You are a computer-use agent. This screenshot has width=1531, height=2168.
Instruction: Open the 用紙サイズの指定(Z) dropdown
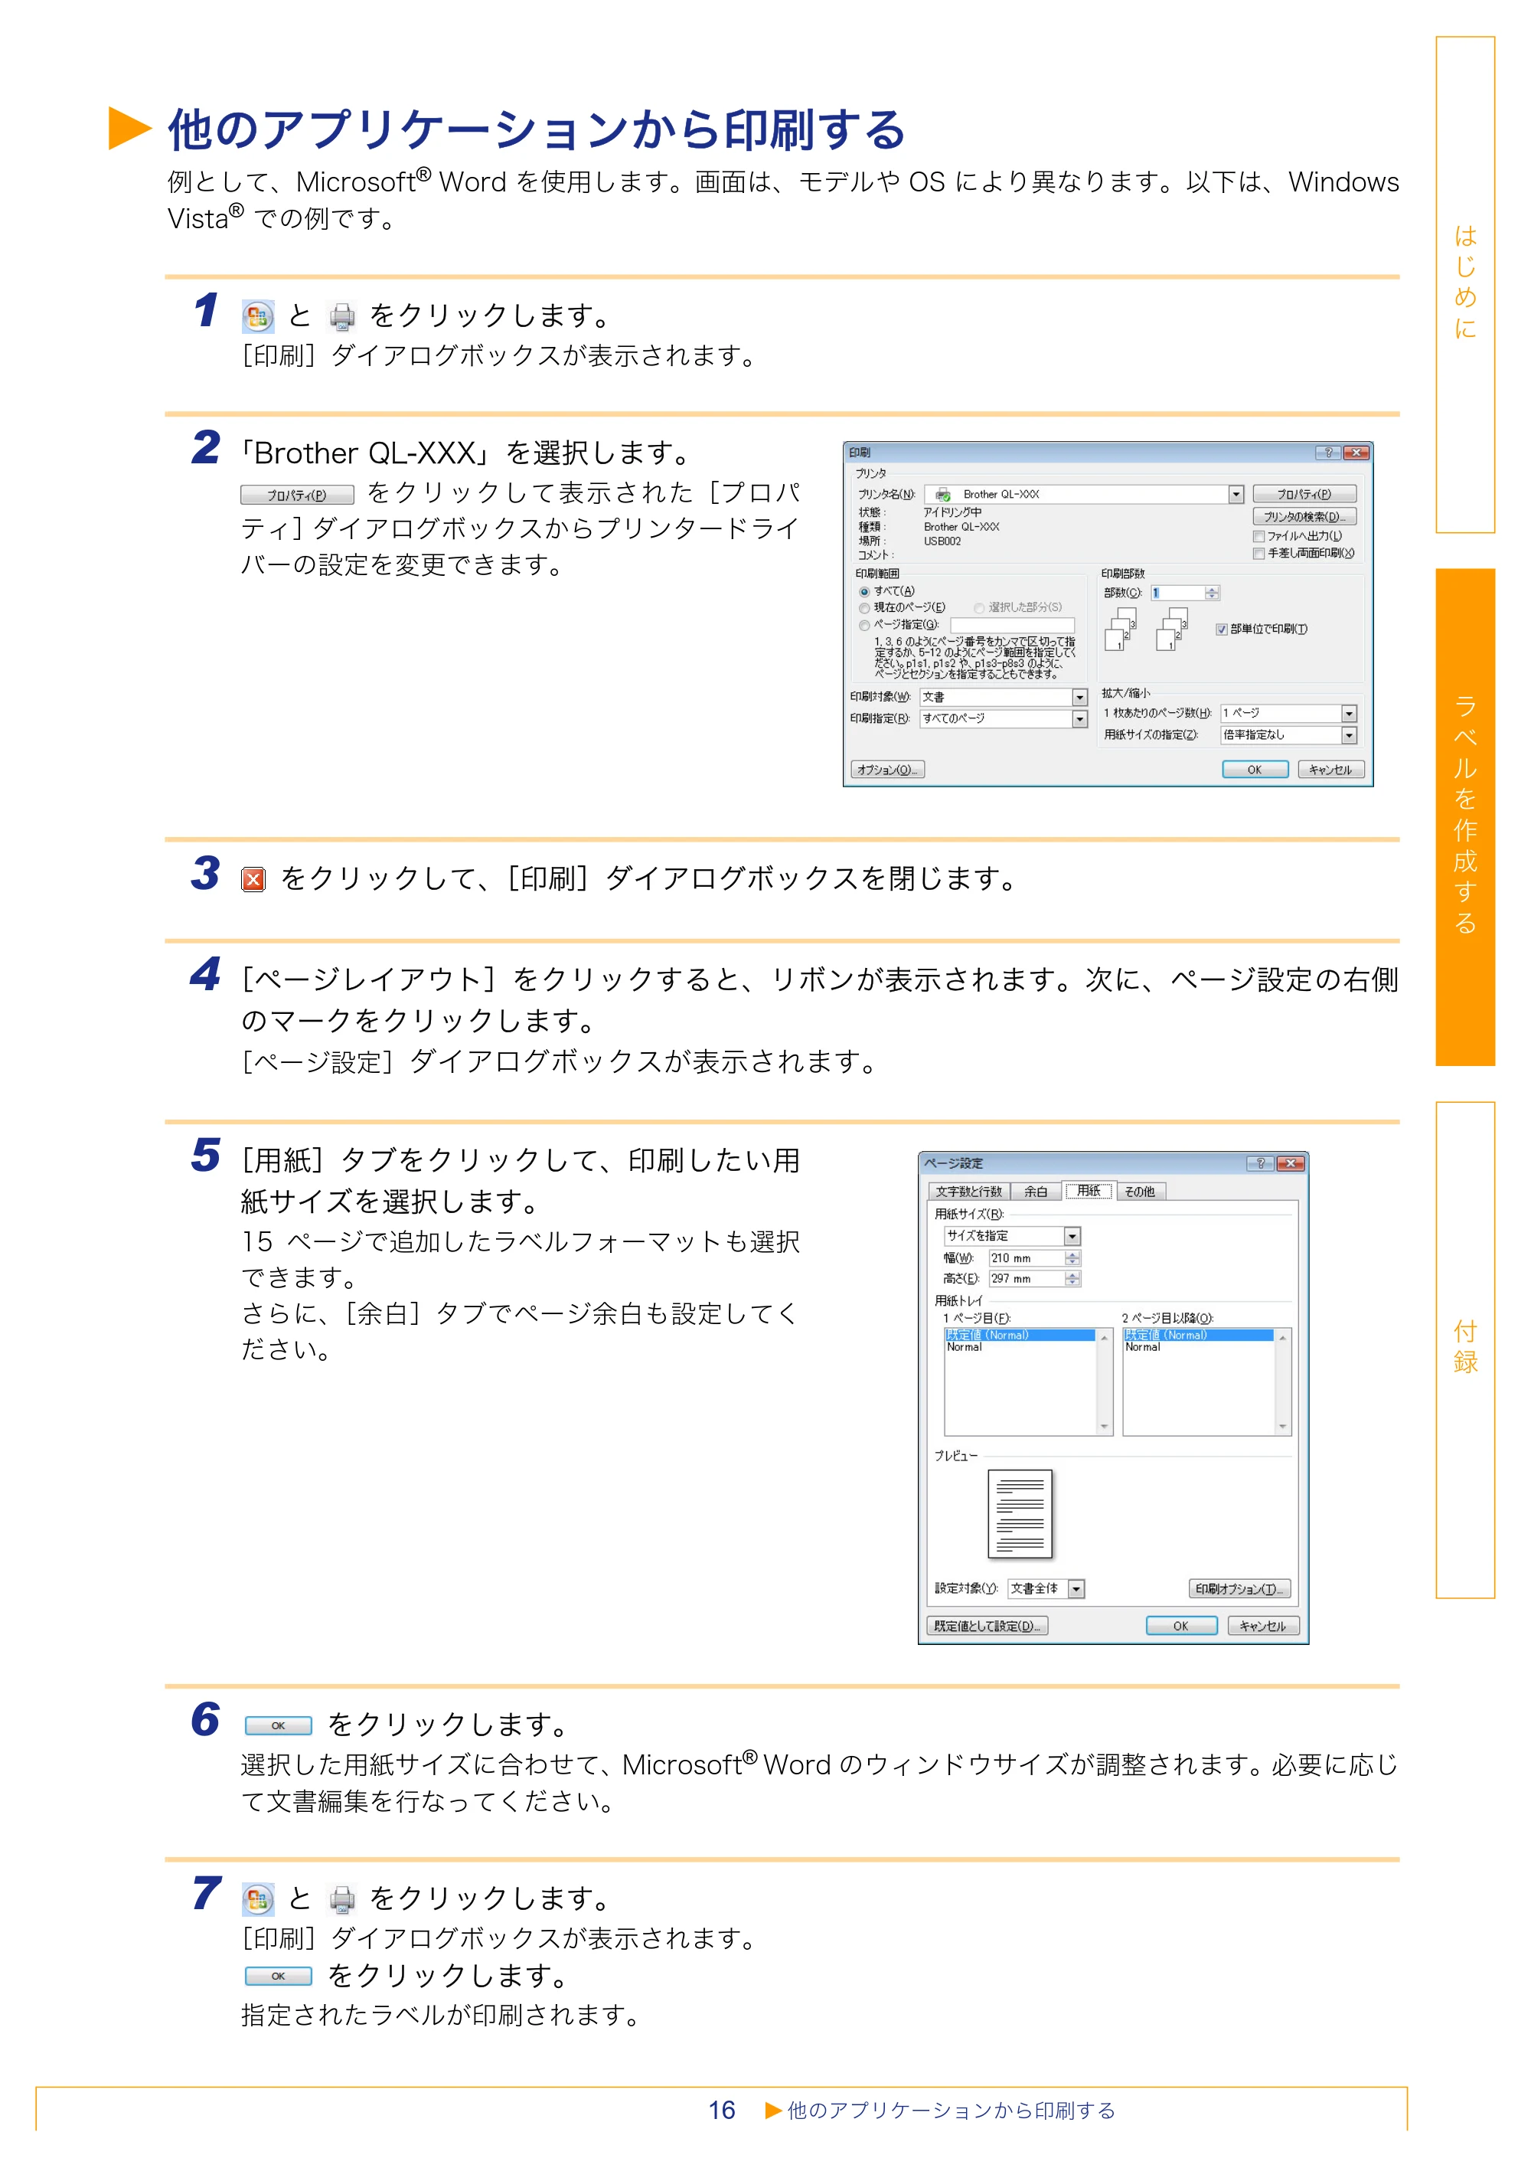point(1349,736)
